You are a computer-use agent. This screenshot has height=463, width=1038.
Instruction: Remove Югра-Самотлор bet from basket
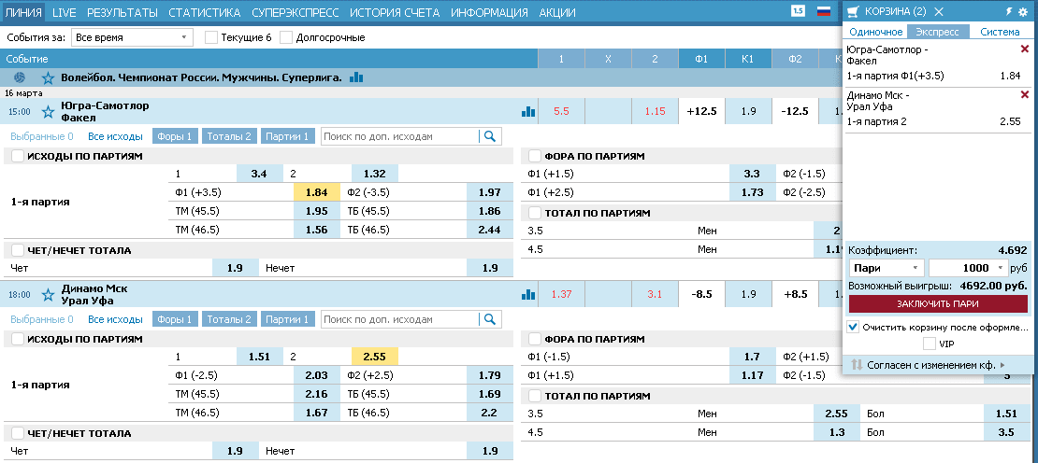[1025, 49]
